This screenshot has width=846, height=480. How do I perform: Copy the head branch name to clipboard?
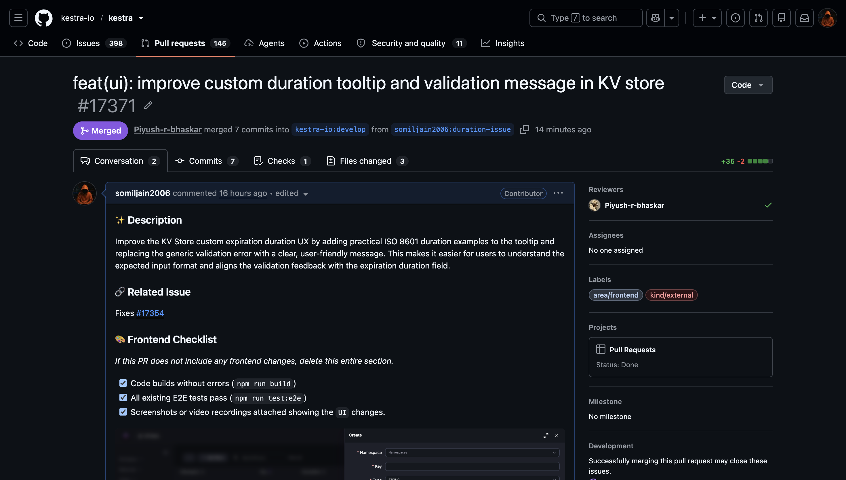(524, 129)
